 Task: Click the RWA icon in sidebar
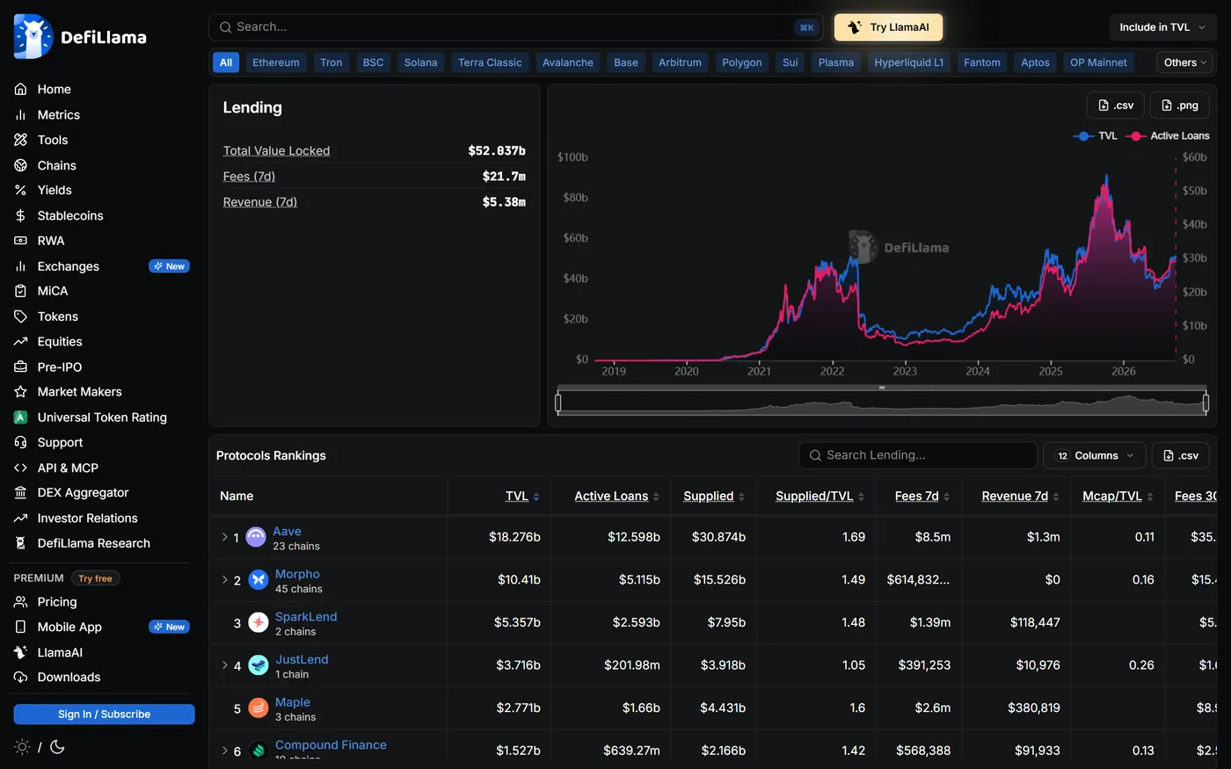[21, 241]
